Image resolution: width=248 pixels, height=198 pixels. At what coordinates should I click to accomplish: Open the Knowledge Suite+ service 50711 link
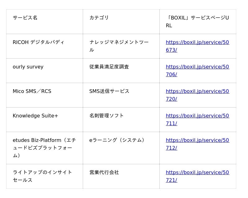tap(197, 116)
